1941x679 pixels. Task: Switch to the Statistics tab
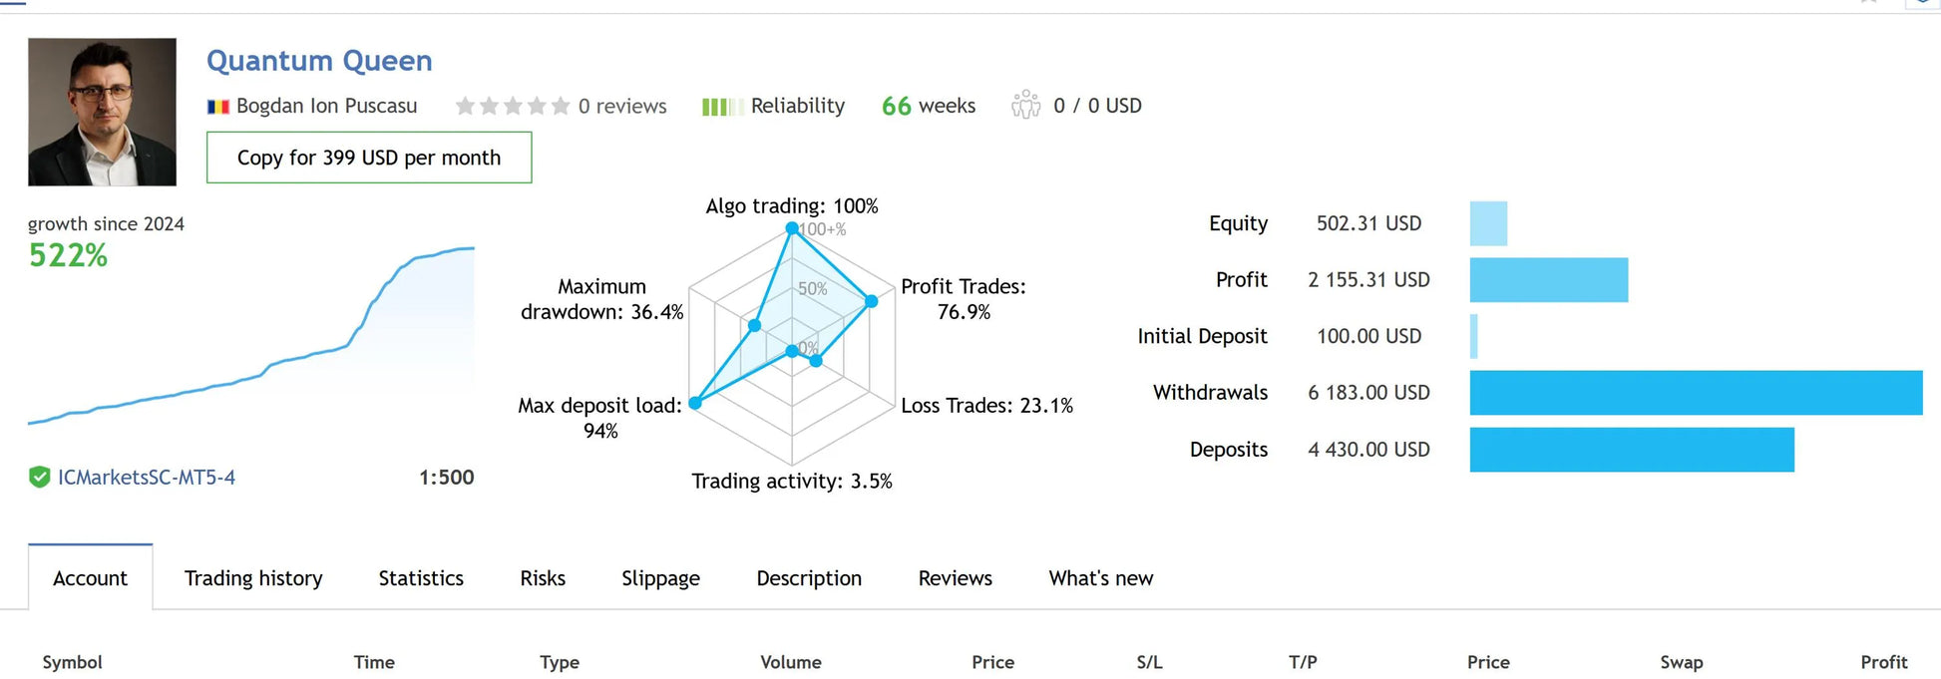tap(421, 578)
